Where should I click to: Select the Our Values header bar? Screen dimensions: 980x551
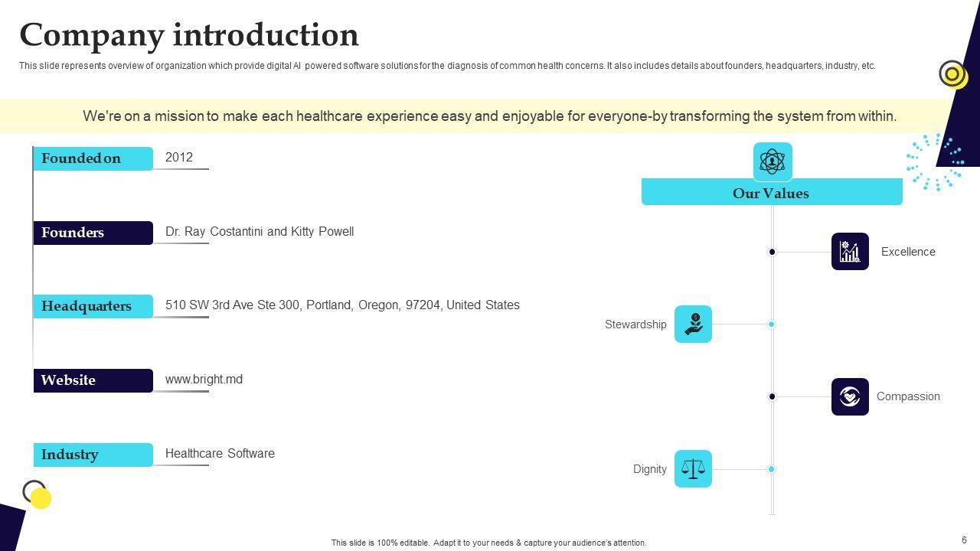coord(772,194)
